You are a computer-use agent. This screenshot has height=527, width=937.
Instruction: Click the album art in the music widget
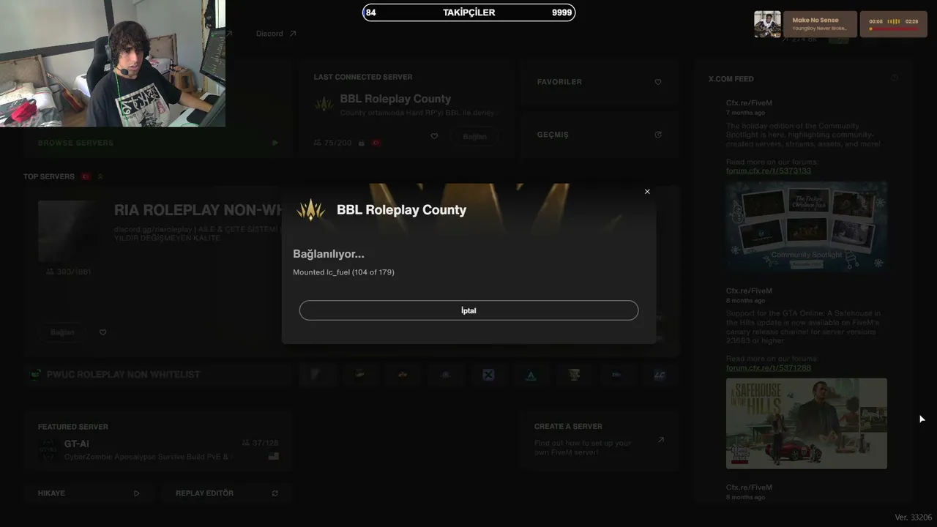tap(767, 24)
